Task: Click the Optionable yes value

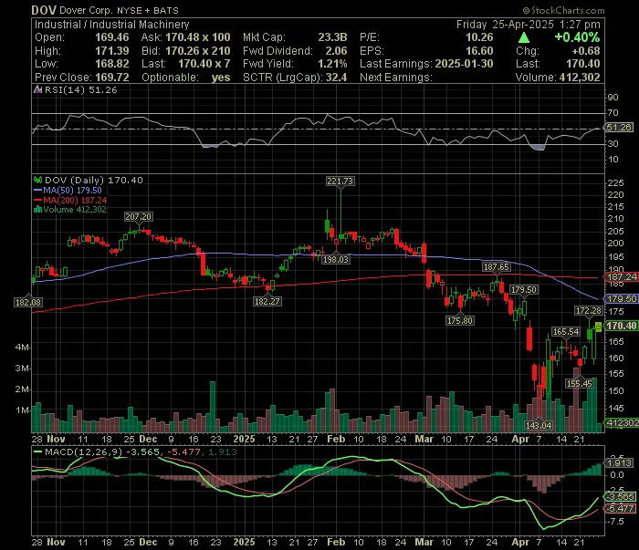Action: tap(221, 78)
